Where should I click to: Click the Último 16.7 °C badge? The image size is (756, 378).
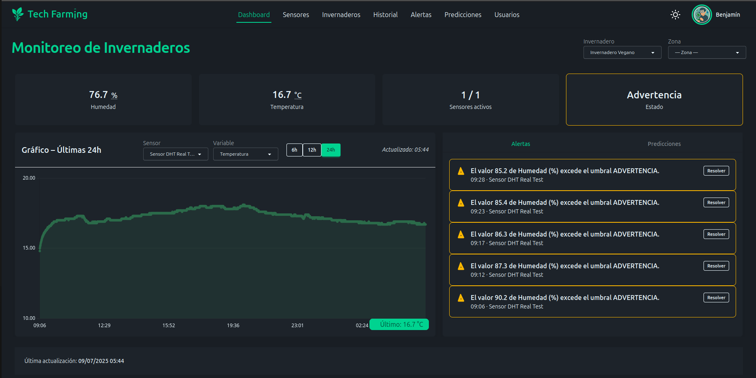point(399,324)
